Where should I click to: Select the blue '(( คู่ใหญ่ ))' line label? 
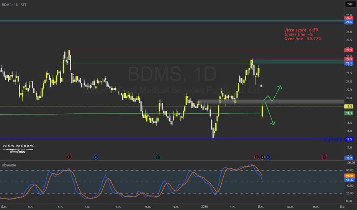click(333, 139)
